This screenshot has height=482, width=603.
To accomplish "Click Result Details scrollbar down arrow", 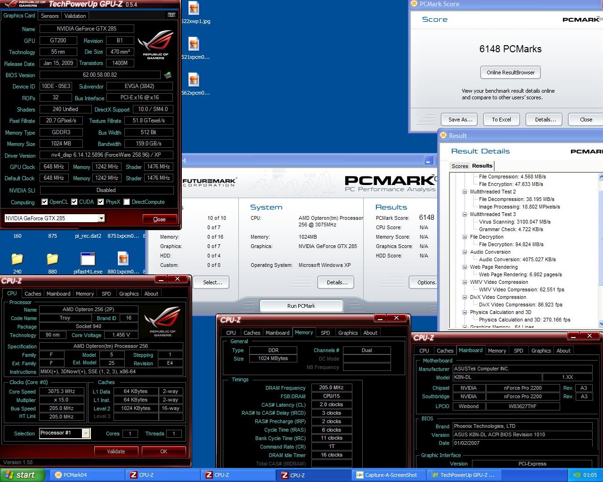I will coord(601,323).
